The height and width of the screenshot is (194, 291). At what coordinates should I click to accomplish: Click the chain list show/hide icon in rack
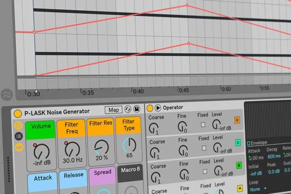[x=19, y=136]
